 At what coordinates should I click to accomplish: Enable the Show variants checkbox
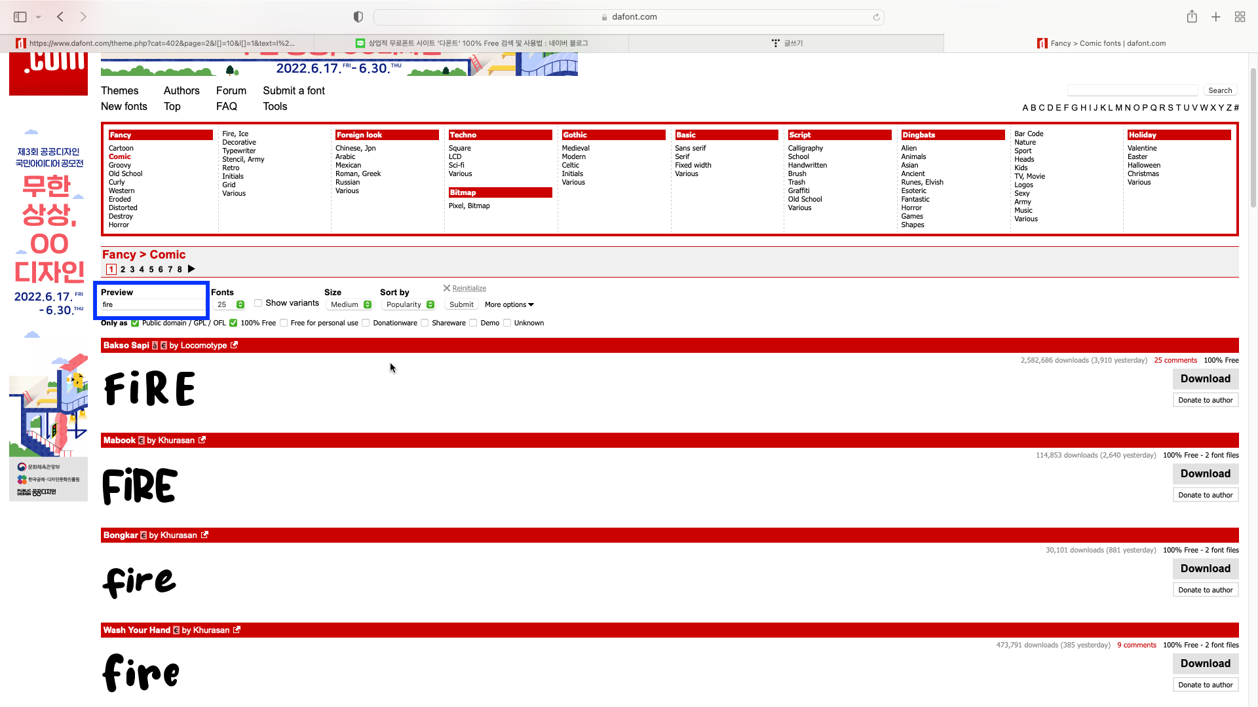click(x=258, y=303)
